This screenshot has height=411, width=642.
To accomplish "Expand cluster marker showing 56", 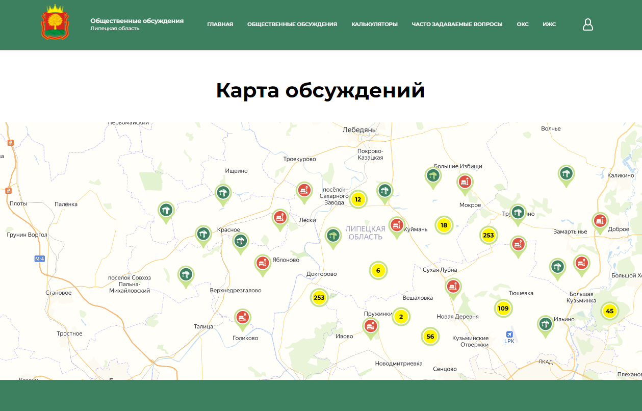I will pyautogui.click(x=430, y=337).
